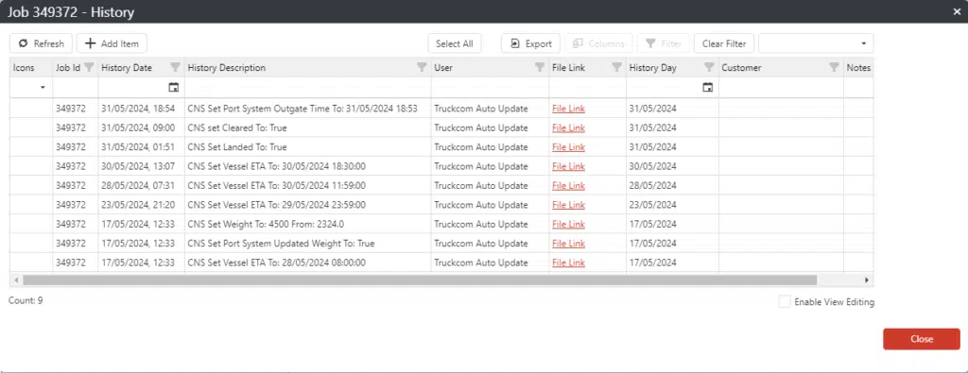Add a new history item

pos(112,43)
